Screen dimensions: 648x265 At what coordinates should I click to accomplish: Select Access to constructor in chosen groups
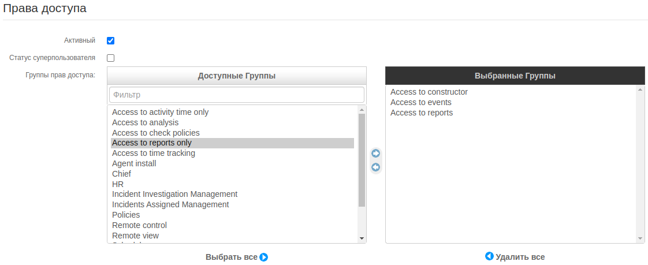tap(429, 92)
